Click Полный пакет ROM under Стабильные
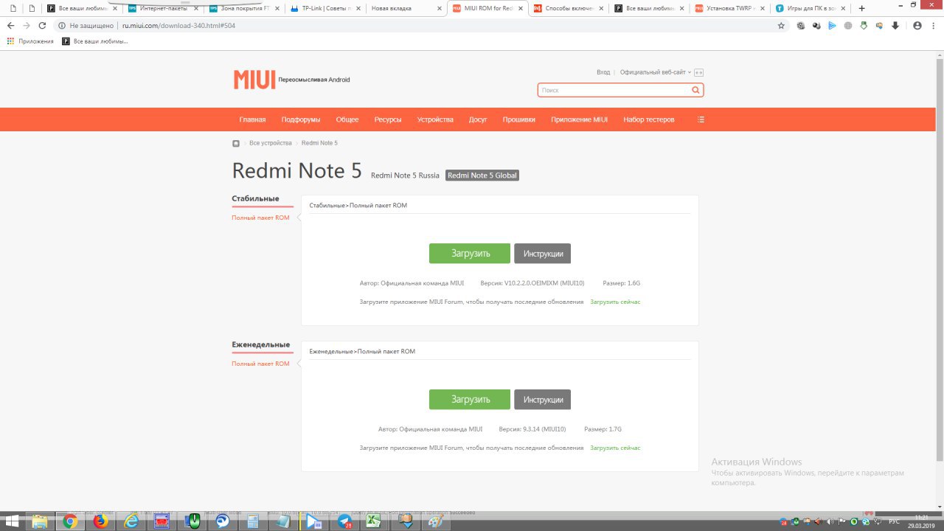Image resolution: width=944 pixels, height=531 pixels. (x=260, y=218)
